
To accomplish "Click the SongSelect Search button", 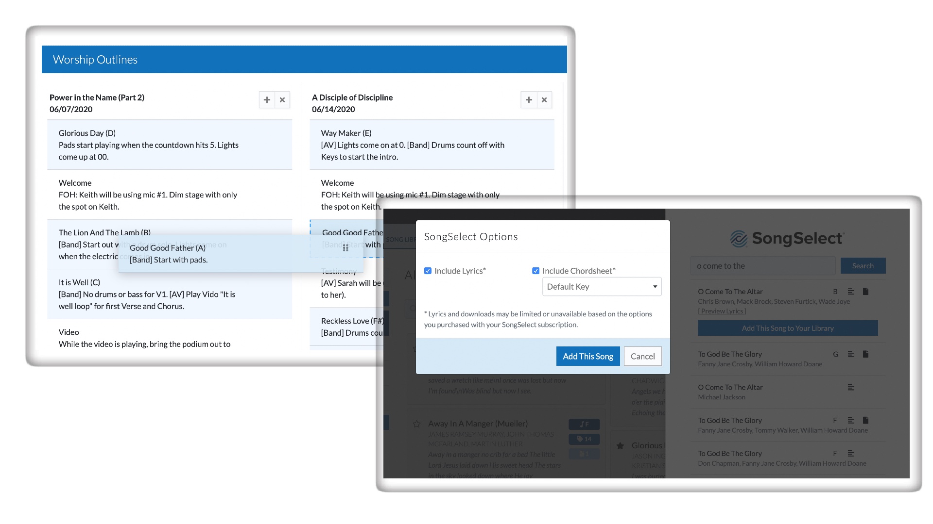I will tap(863, 266).
